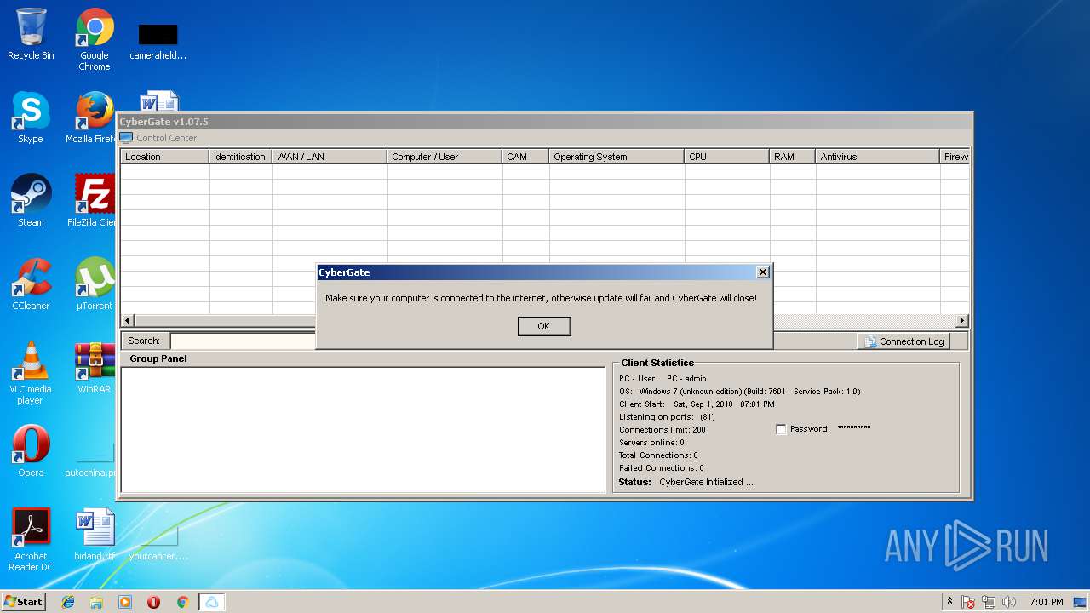Click the Client Start date line

point(697,404)
